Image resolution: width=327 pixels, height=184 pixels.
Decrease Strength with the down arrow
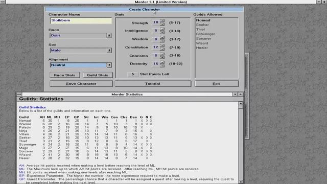click(162, 24)
